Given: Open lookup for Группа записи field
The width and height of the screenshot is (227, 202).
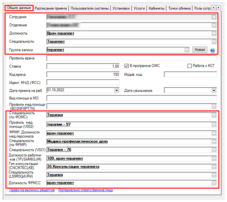Looking at the screenshot, I should click(187, 50).
